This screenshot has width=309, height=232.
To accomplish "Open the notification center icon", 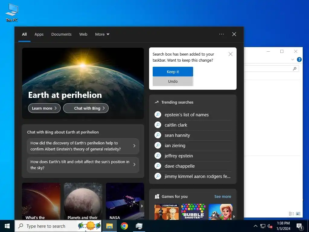I will 299,226.
